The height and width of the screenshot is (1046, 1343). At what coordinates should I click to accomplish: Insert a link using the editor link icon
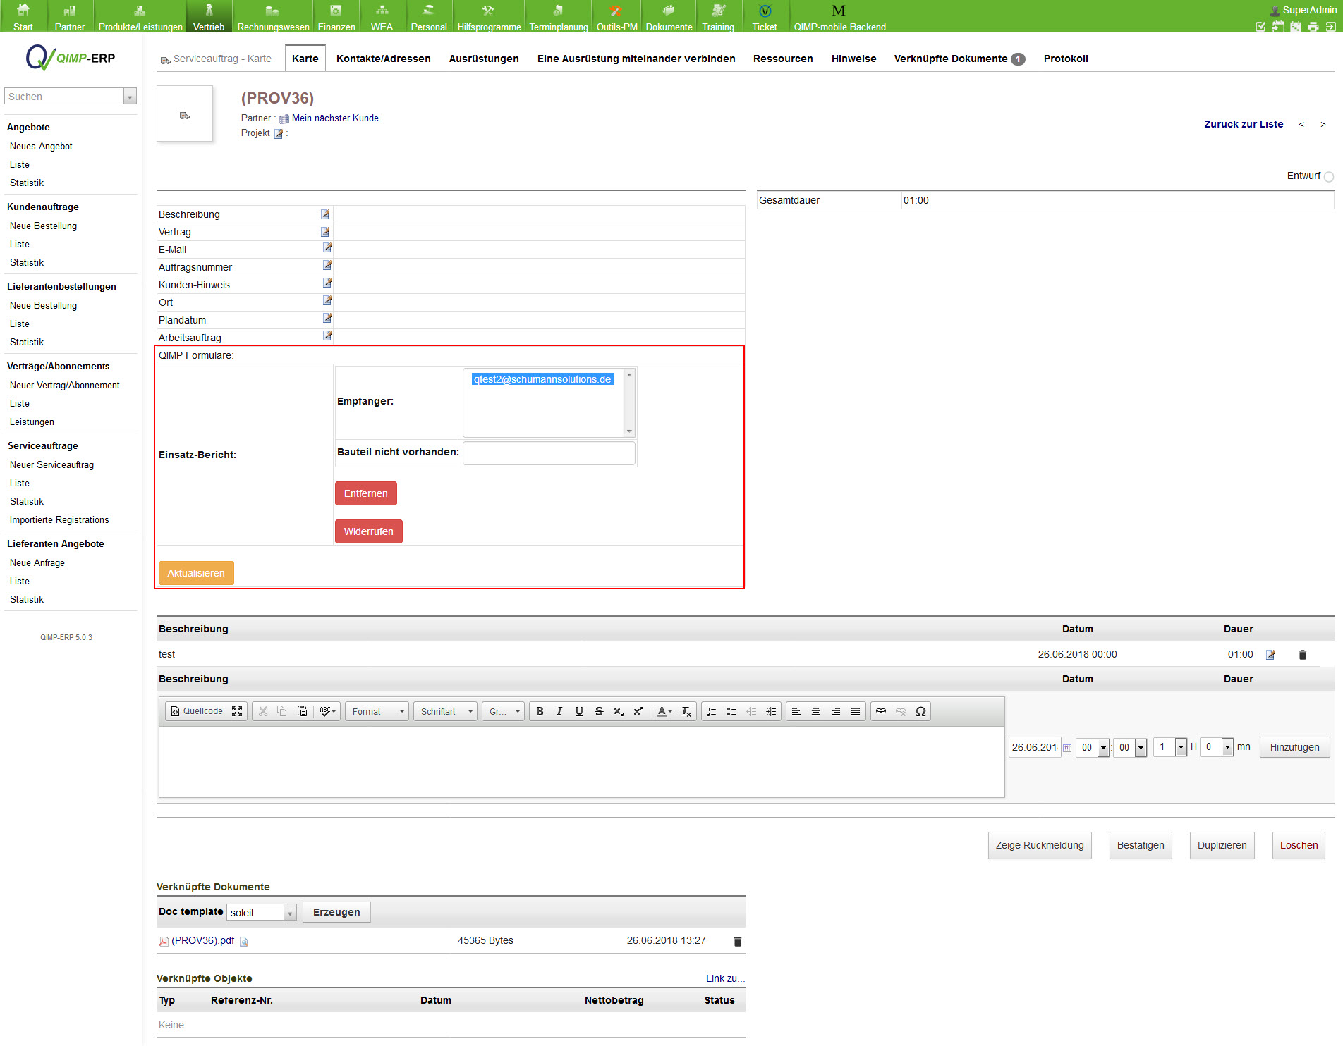881,712
